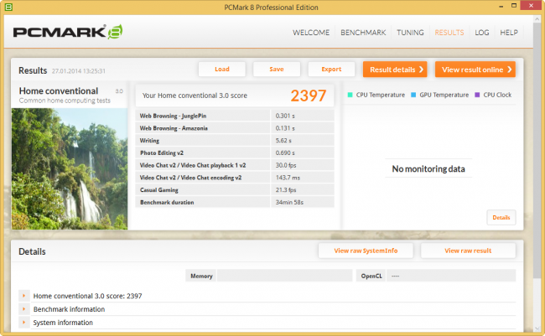Open the HELP tab
The width and height of the screenshot is (545, 336).
coord(509,33)
